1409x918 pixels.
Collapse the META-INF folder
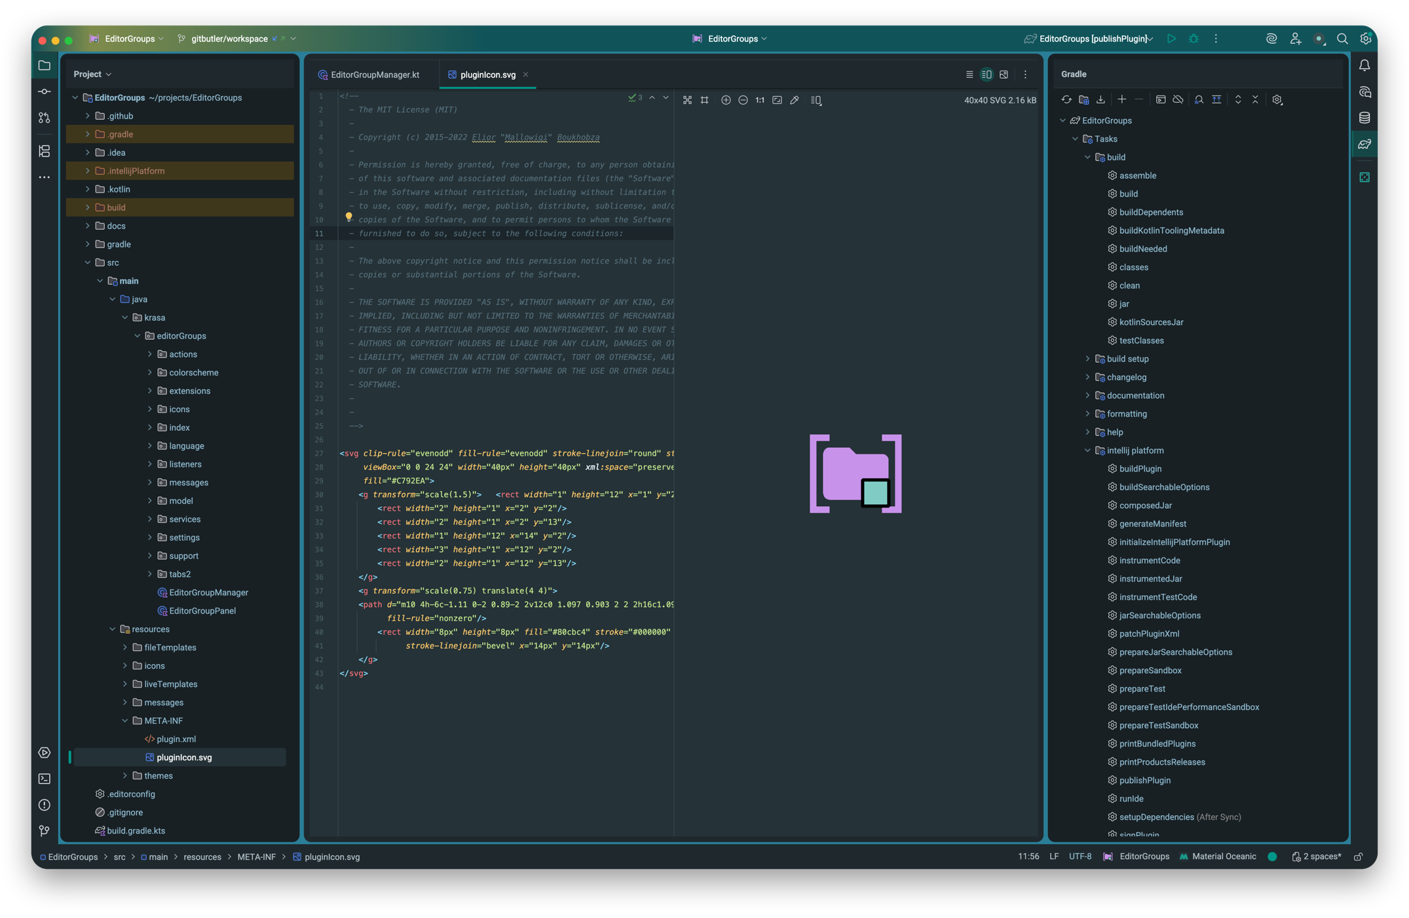tap(125, 721)
